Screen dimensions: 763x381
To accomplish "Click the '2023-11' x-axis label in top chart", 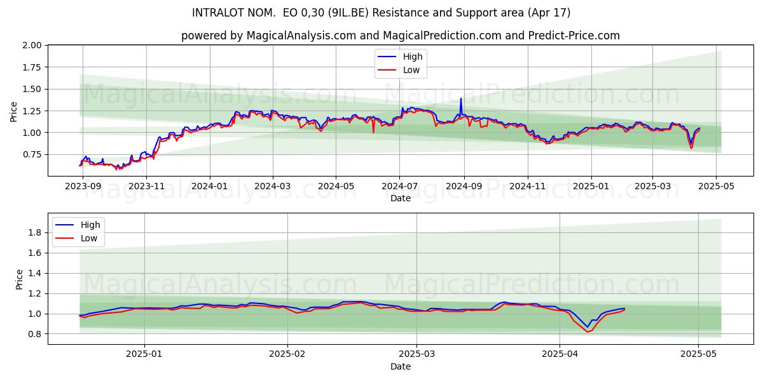I will pos(146,186).
